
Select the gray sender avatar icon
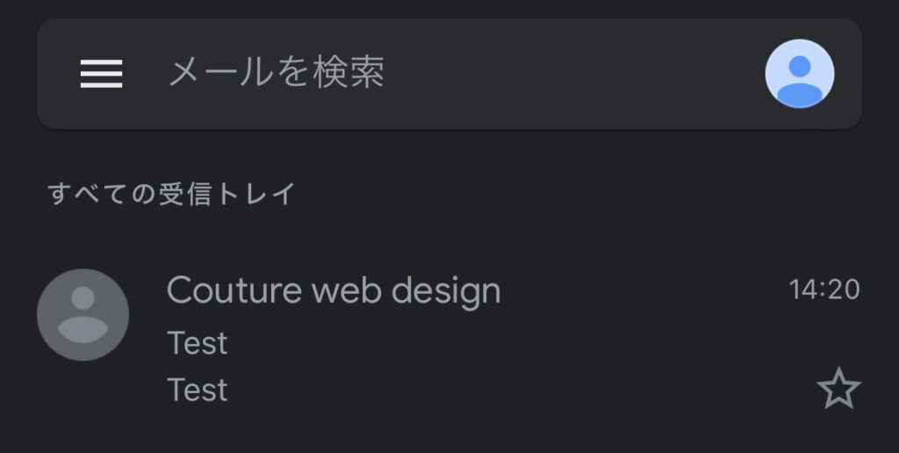pyautogui.click(x=83, y=315)
